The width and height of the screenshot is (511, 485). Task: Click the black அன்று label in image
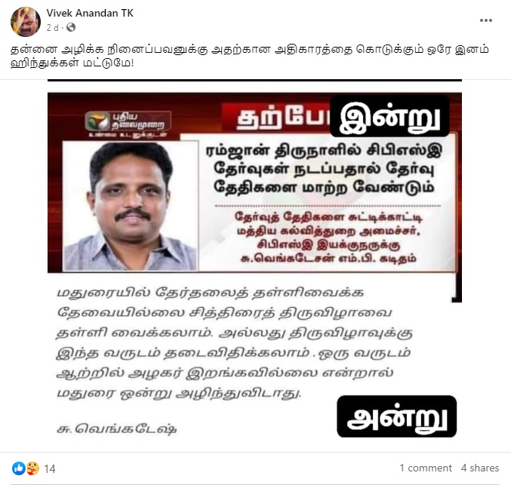pos(396,416)
